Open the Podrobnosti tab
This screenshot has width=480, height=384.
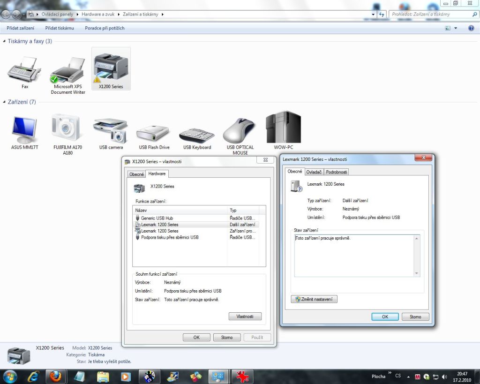337,172
